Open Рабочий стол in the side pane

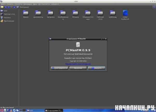(x=8, y=14)
